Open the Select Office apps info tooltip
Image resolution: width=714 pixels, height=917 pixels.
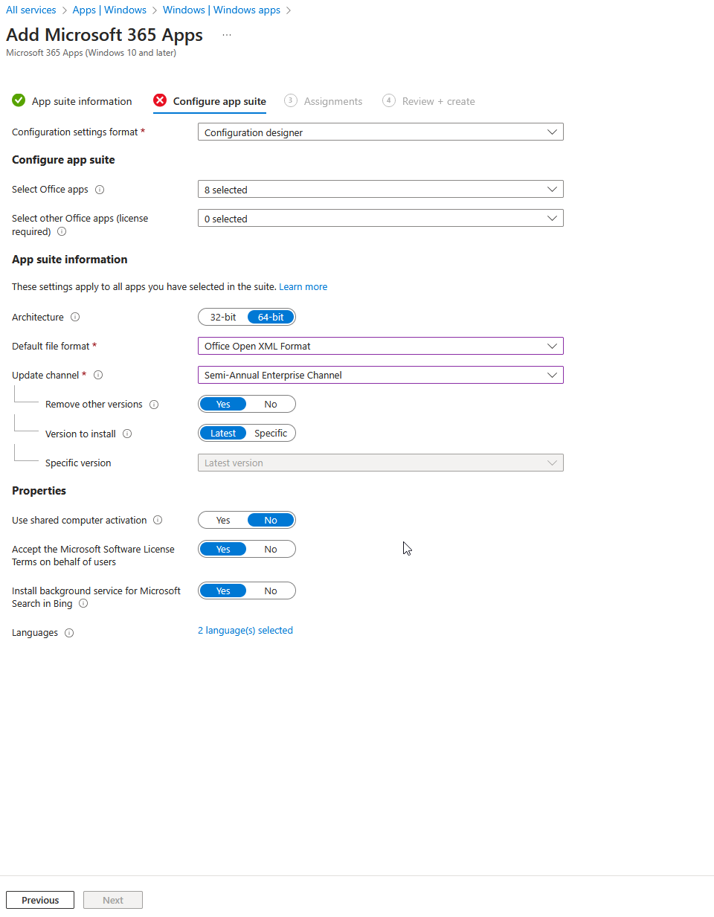pos(100,190)
